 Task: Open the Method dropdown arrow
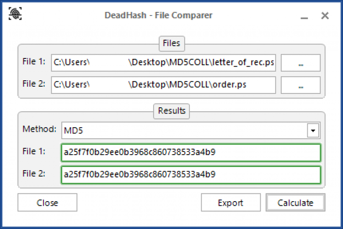(313, 130)
